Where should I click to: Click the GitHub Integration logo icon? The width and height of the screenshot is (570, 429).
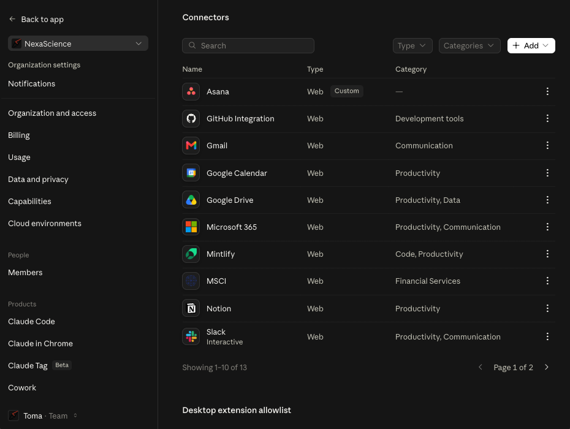[191, 118]
